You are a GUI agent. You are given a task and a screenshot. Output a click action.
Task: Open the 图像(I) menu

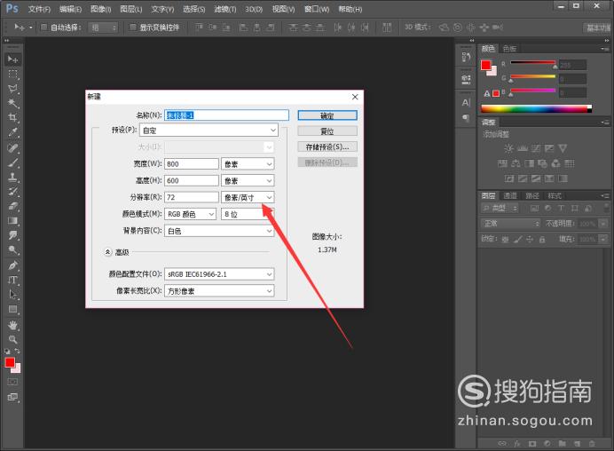click(x=100, y=9)
